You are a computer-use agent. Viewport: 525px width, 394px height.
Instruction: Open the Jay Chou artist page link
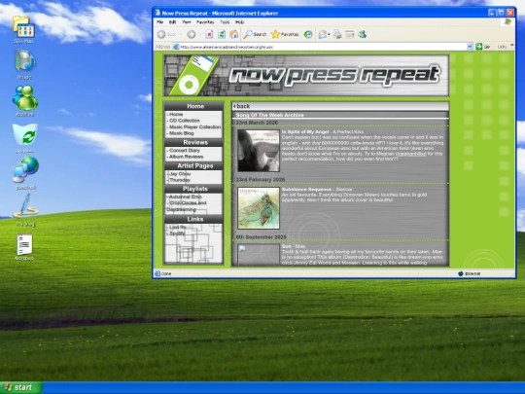(x=180, y=173)
